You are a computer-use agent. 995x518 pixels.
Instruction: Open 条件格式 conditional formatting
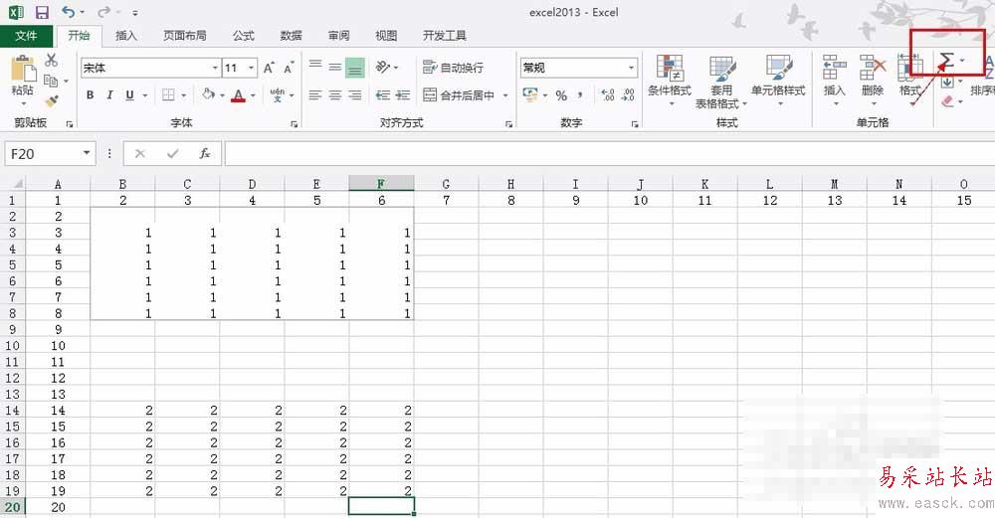[x=670, y=80]
